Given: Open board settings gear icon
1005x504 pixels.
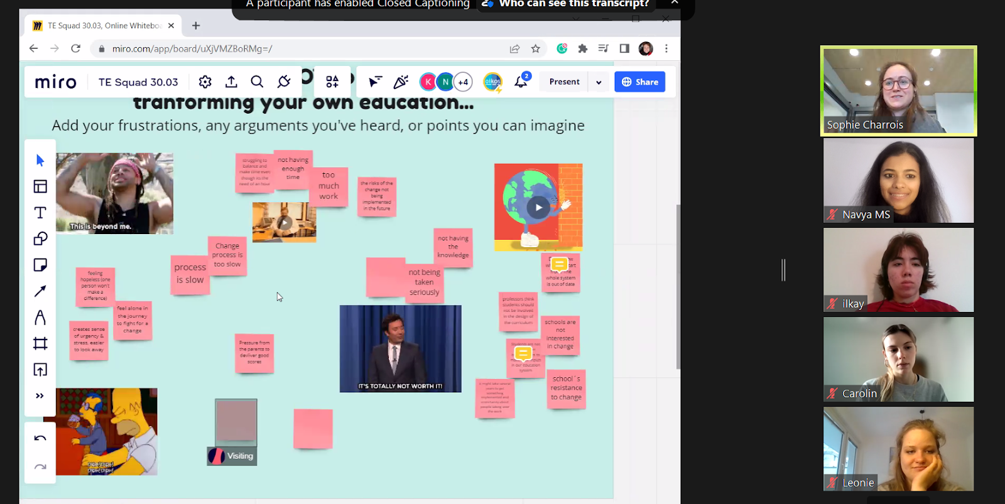Looking at the screenshot, I should pyautogui.click(x=205, y=82).
